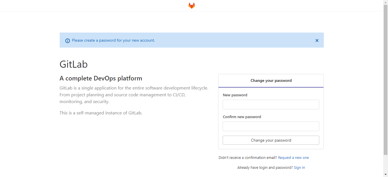Click the Confirm new password label
Viewport: 388px width, 177px height.
click(x=242, y=116)
